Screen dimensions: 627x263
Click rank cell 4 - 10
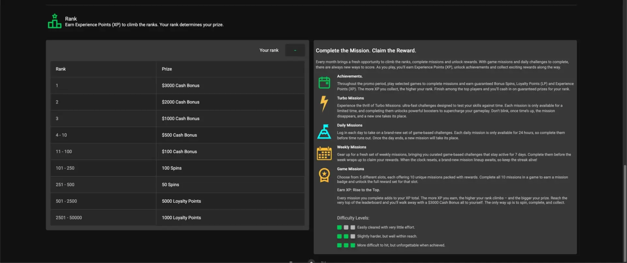tap(103, 135)
